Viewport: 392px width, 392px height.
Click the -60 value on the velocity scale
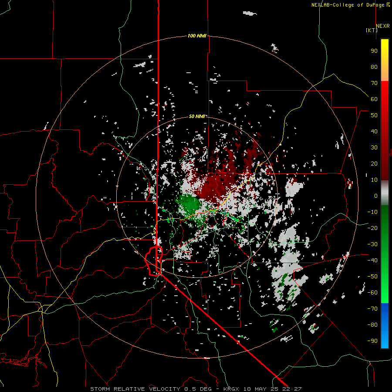pos(372,293)
